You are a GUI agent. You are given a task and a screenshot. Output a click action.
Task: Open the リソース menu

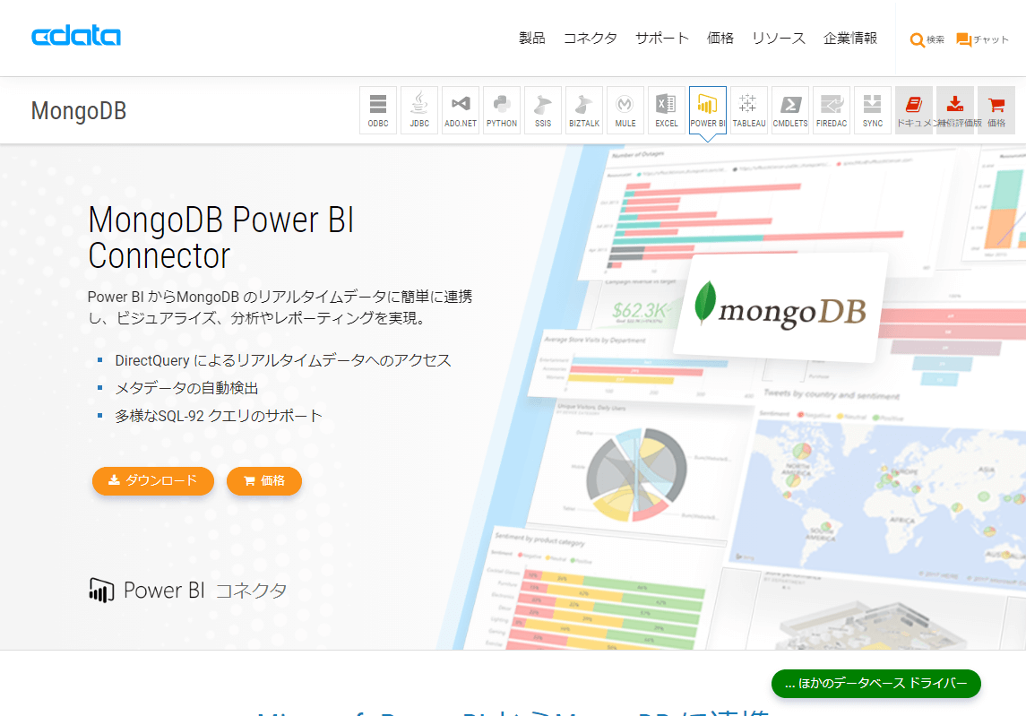pyautogui.click(x=779, y=39)
